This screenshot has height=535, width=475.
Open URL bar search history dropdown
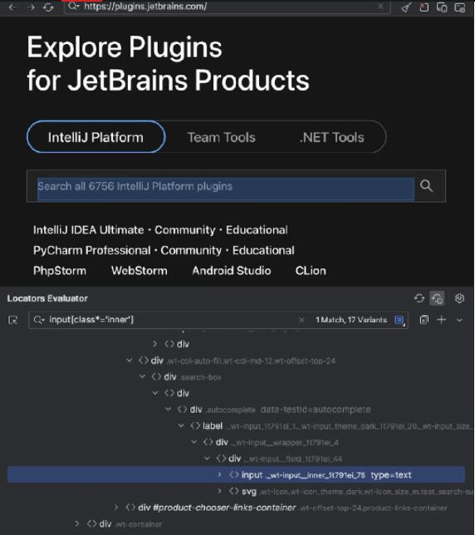[x=74, y=7]
